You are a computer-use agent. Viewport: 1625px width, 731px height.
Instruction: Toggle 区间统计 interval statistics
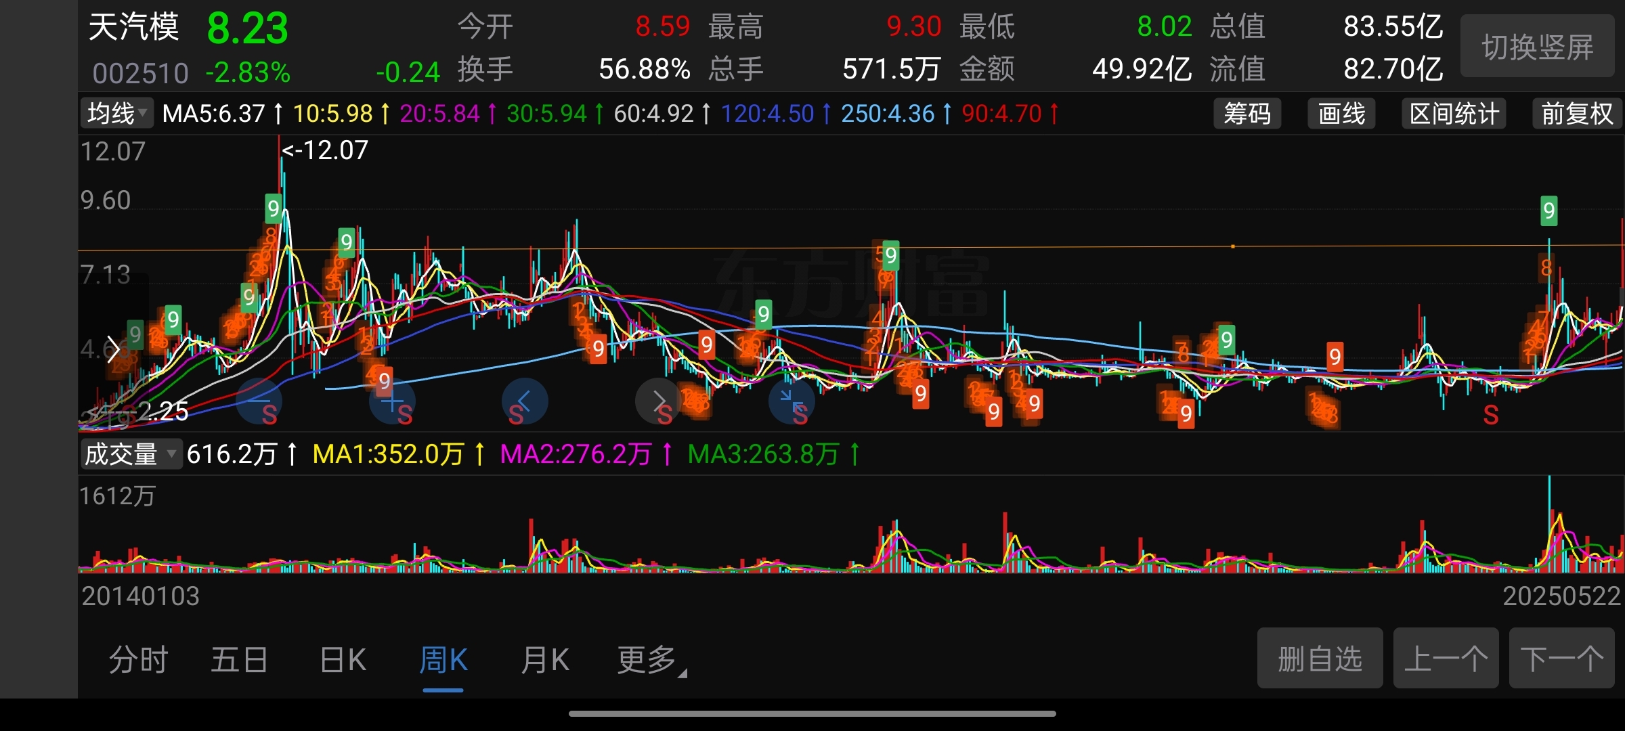click(x=1454, y=114)
